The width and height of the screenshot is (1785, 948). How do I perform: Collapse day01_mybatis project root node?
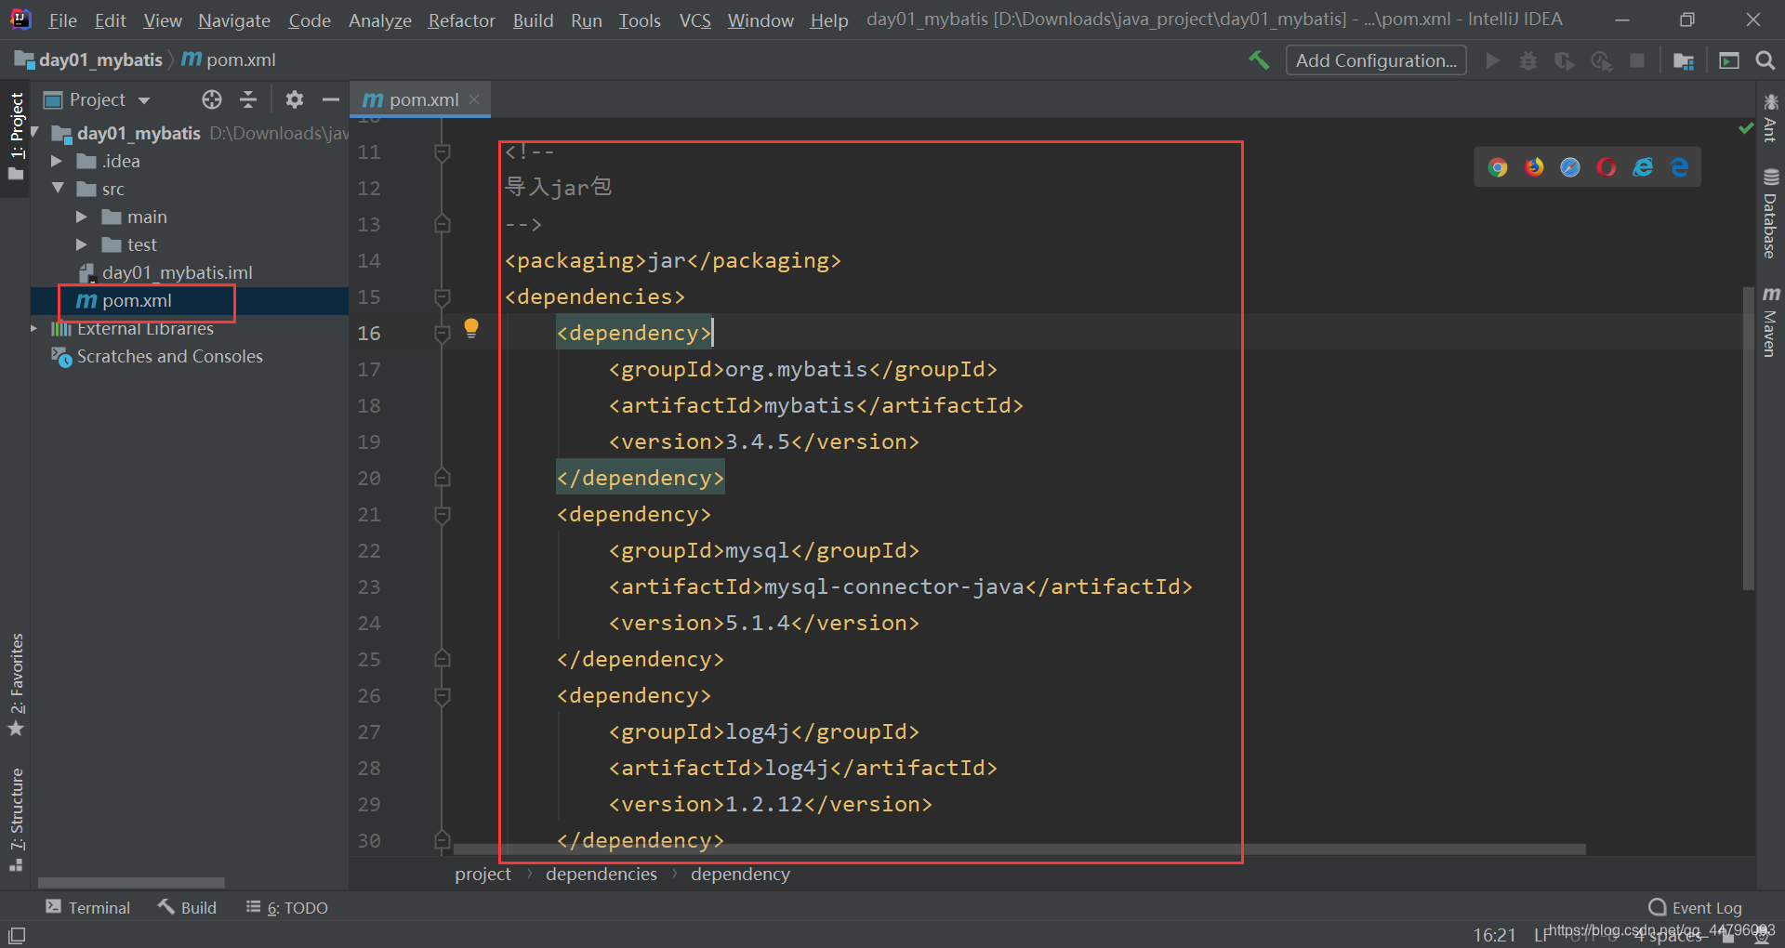click(35, 132)
